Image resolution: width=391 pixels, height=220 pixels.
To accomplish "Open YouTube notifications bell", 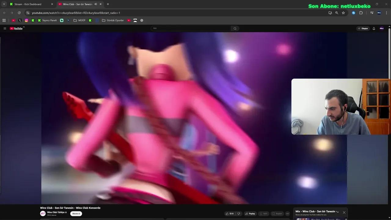I will [374, 28].
